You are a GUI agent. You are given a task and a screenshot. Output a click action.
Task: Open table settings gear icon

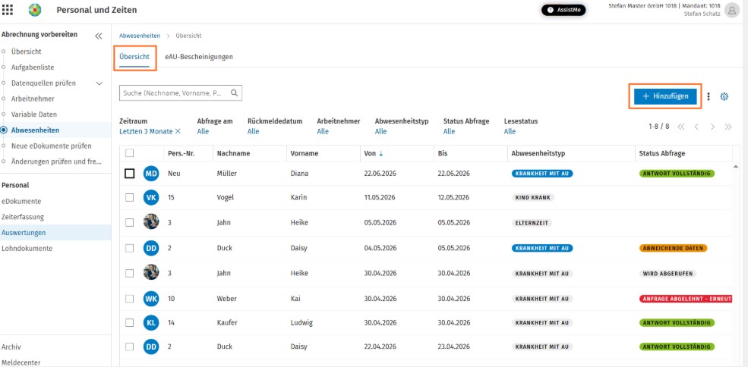coord(724,96)
